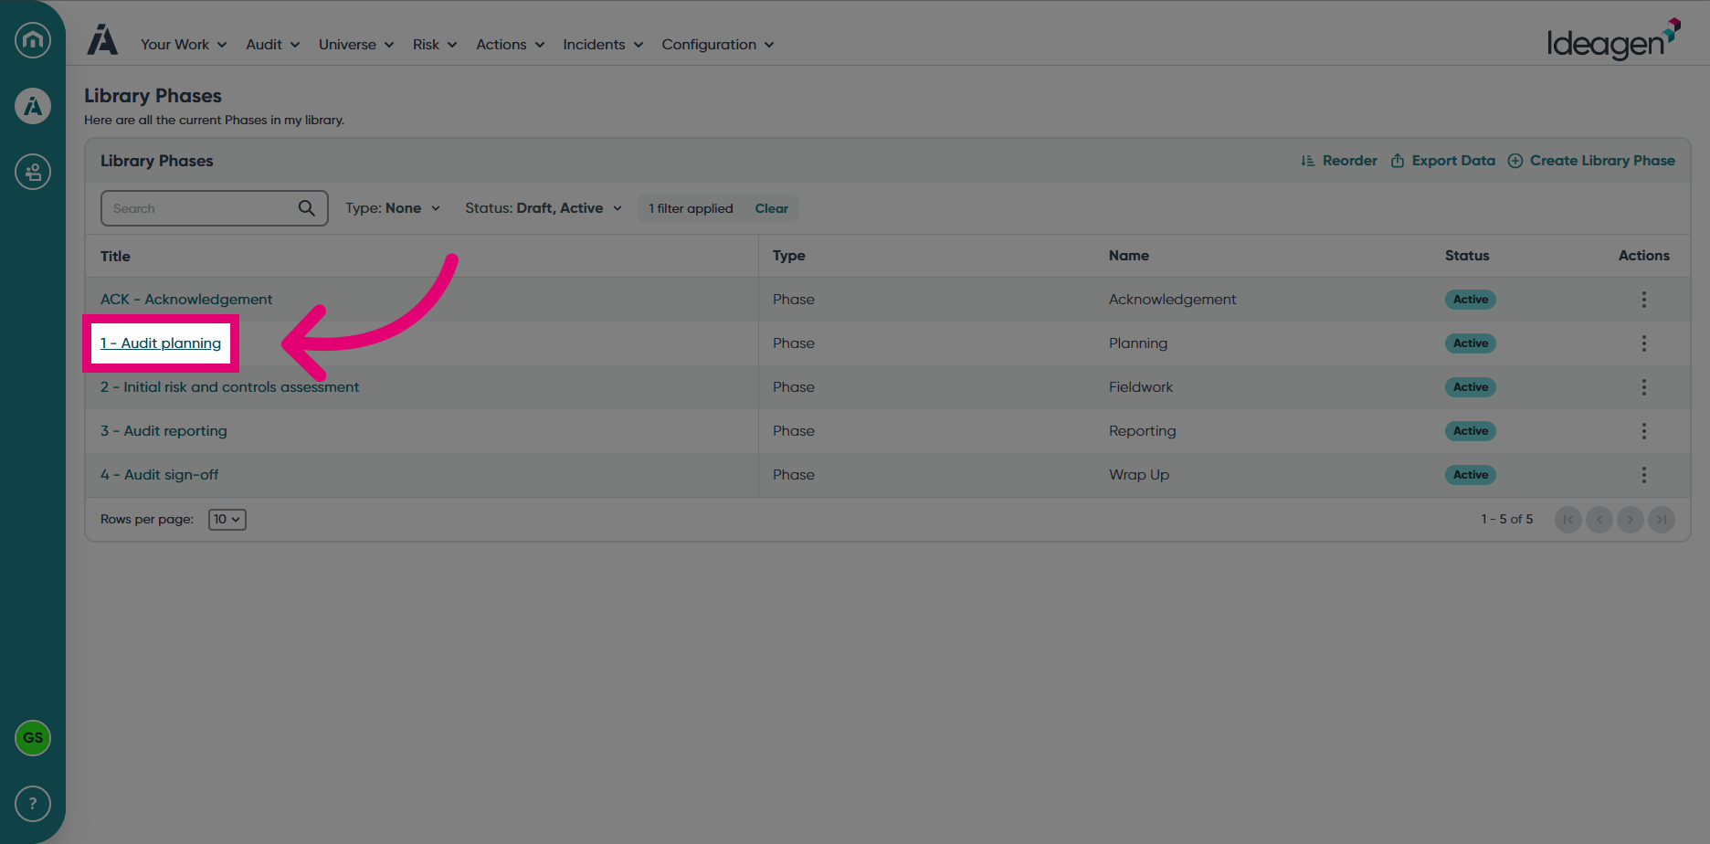The image size is (1710, 844).
Task: Go to previous page of results
Action: (1599, 520)
